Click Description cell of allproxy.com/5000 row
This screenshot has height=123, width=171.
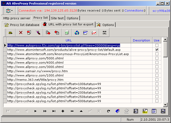(142, 58)
